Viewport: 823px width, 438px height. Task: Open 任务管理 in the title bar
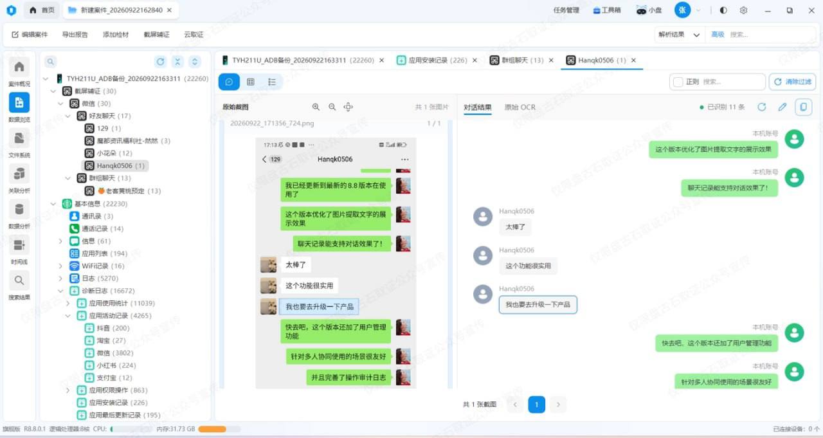(x=566, y=10)
